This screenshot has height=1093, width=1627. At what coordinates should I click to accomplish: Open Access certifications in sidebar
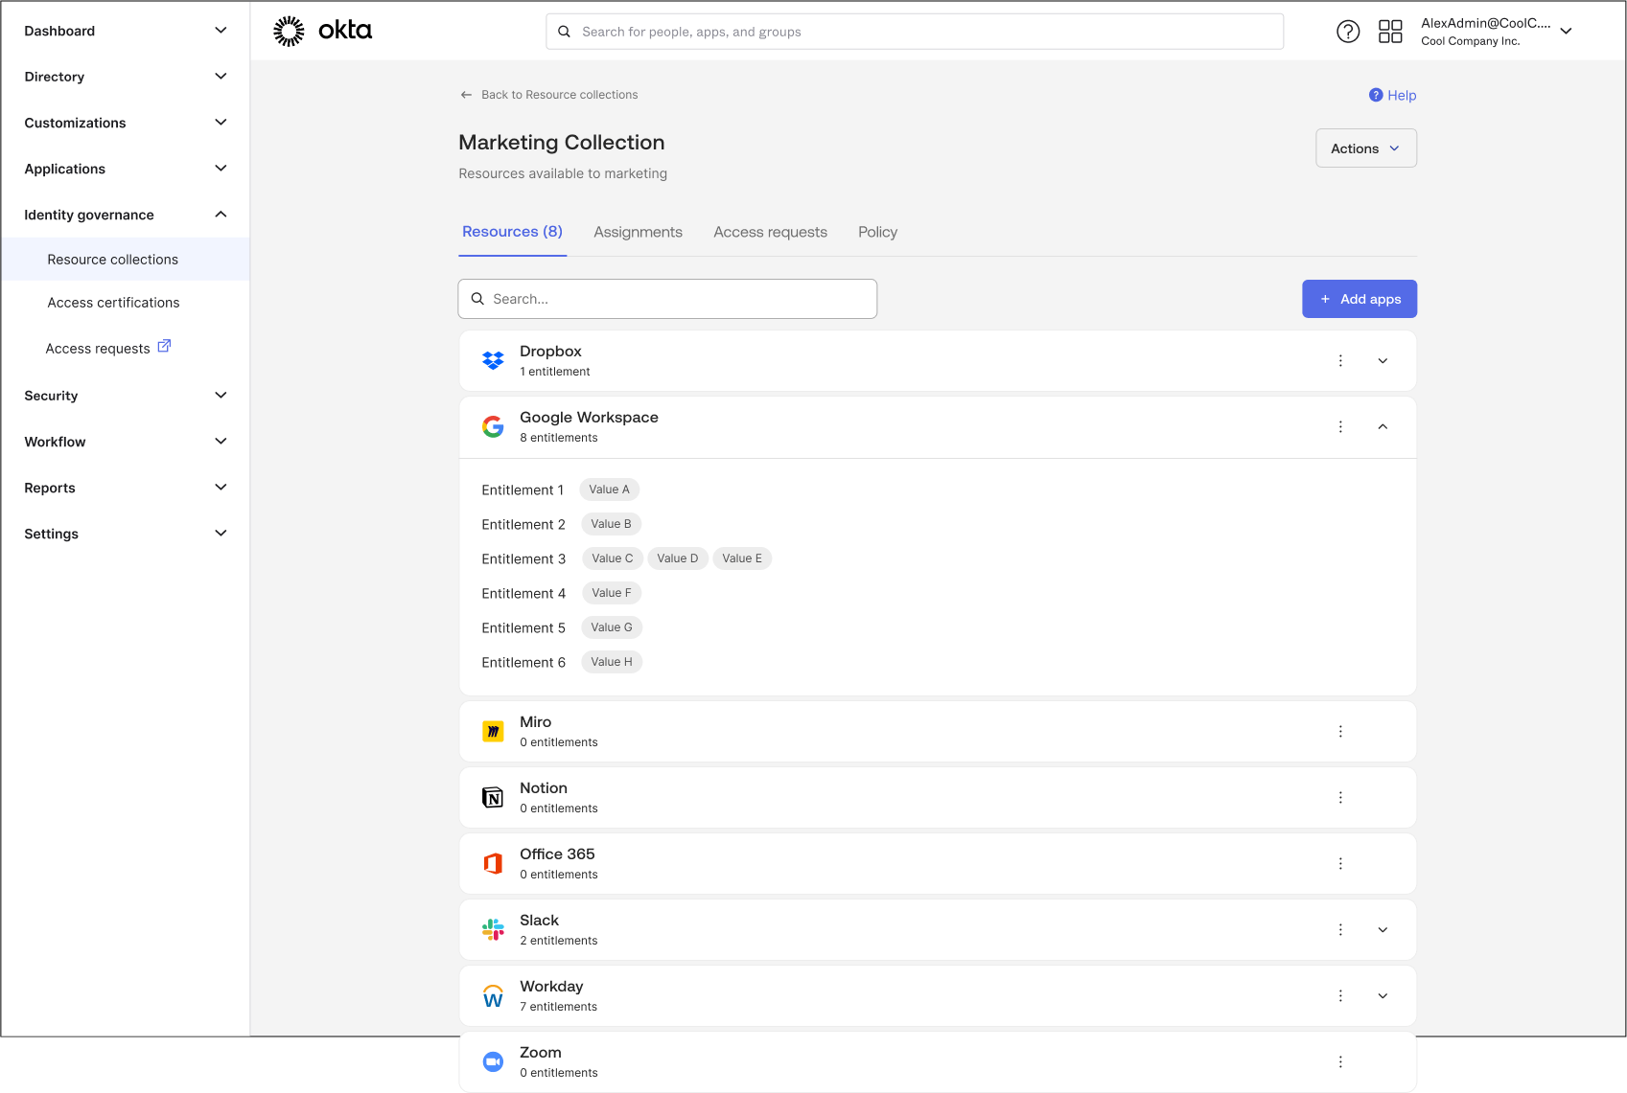(x=113, y=303)
